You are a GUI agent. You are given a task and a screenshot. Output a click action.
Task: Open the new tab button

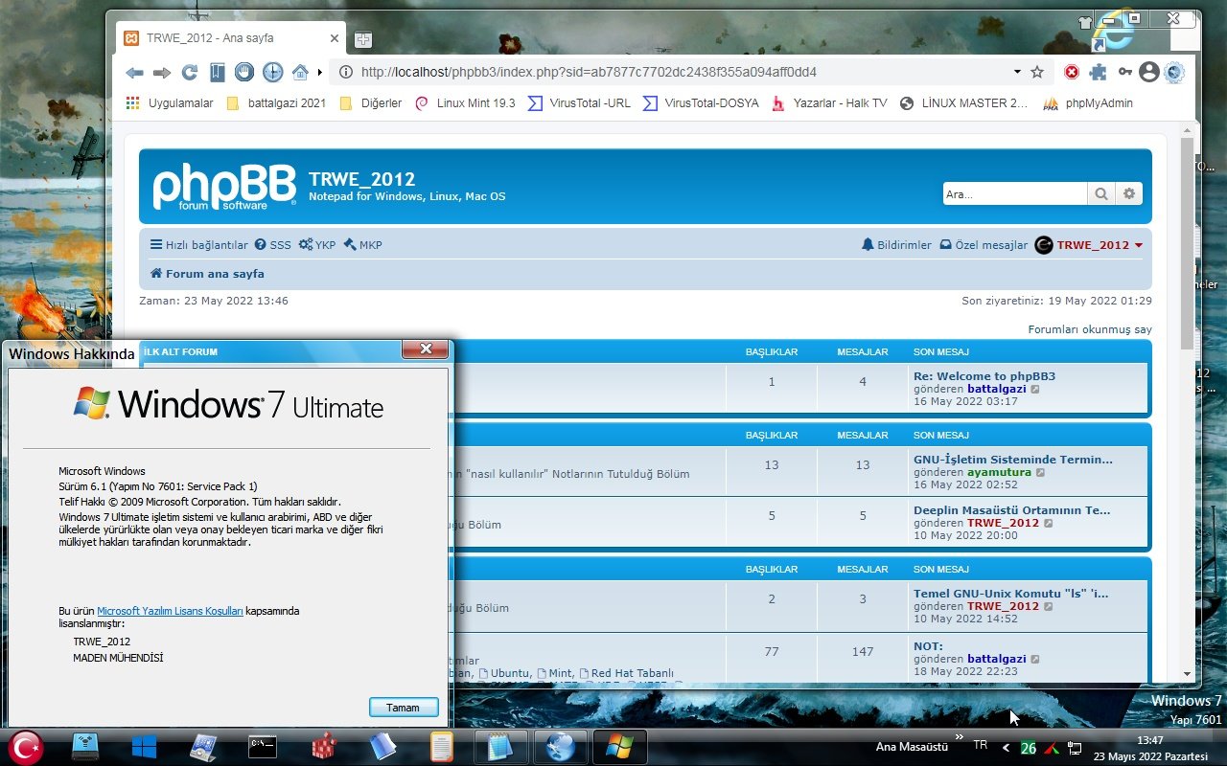362,39
